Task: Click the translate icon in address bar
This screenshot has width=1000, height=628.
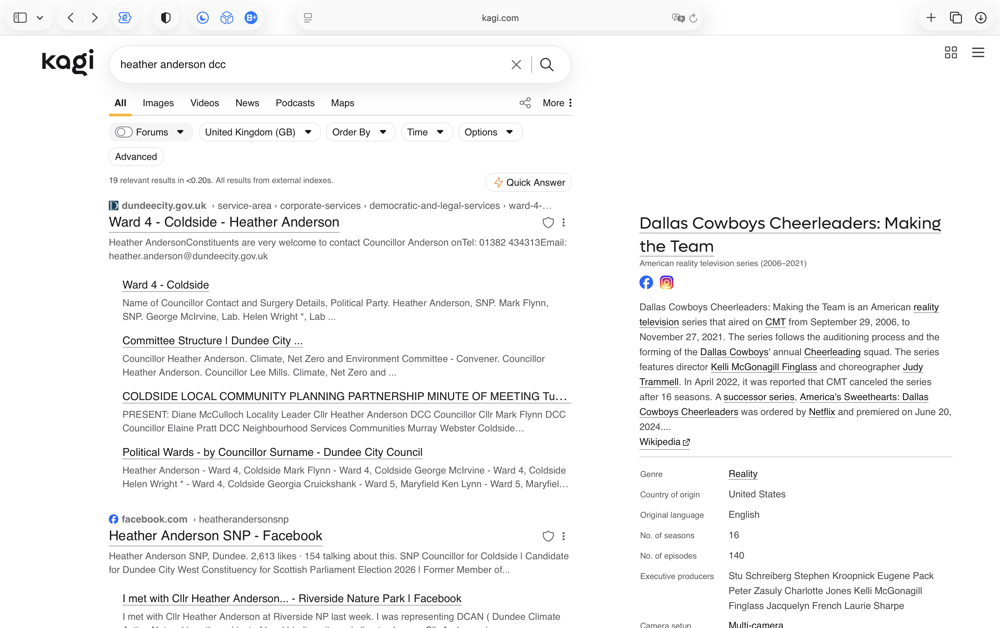Action: click(x=678, y=18)
